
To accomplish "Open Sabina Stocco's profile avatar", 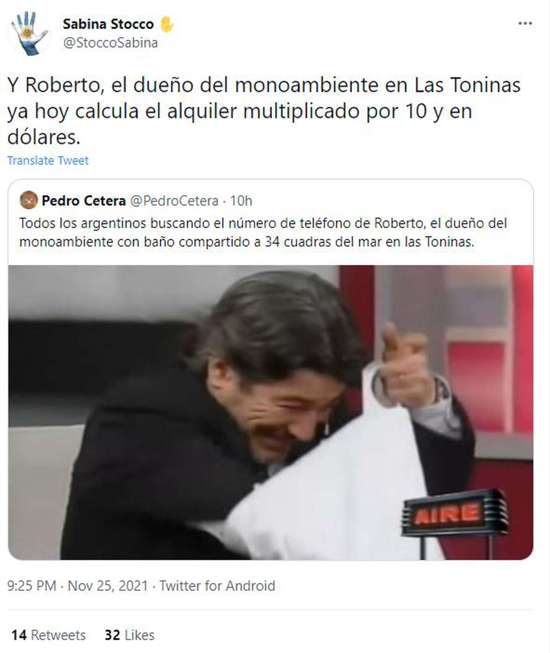I will coord(29,33).
